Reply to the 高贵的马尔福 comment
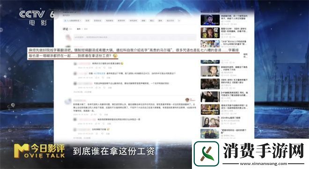This screenshot has height=169, width=309. [110, 68]
